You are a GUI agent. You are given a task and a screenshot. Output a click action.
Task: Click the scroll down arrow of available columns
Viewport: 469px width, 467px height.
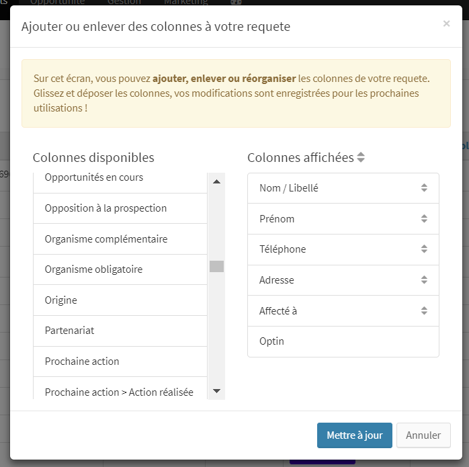[216, 390]
